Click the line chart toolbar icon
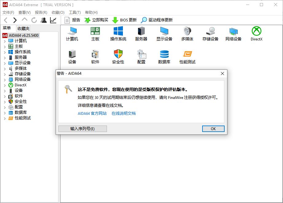 click(x=53, y=20)
